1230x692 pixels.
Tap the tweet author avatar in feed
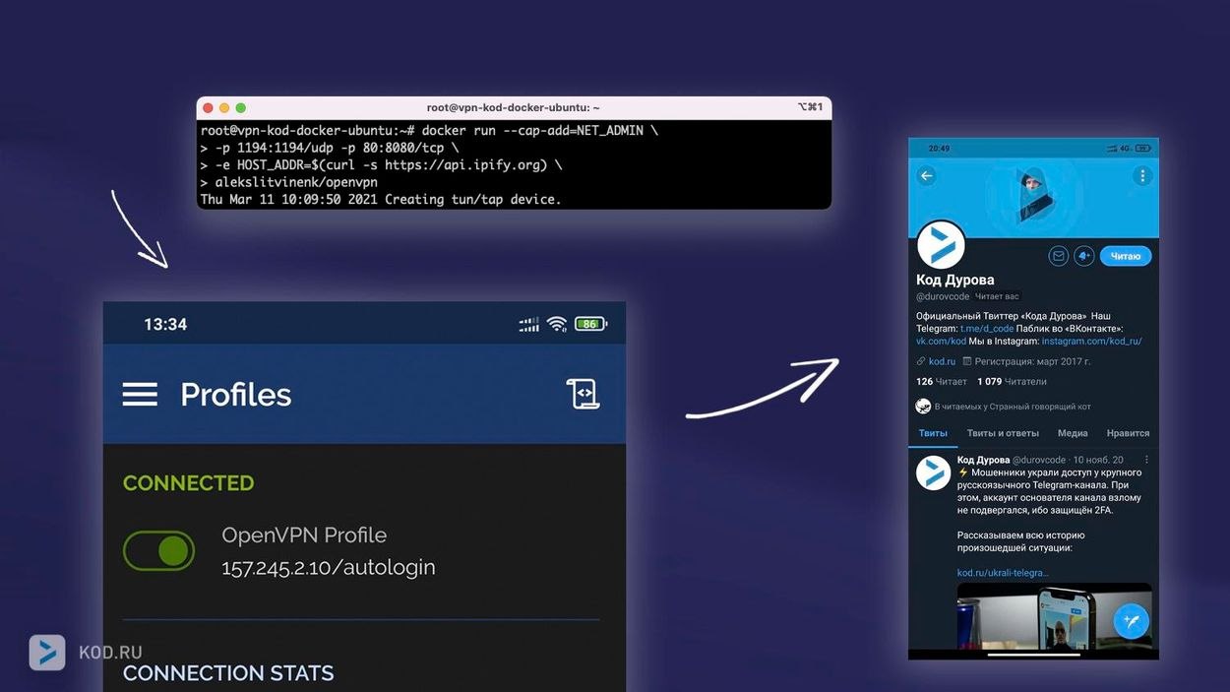tap(933, 472)
